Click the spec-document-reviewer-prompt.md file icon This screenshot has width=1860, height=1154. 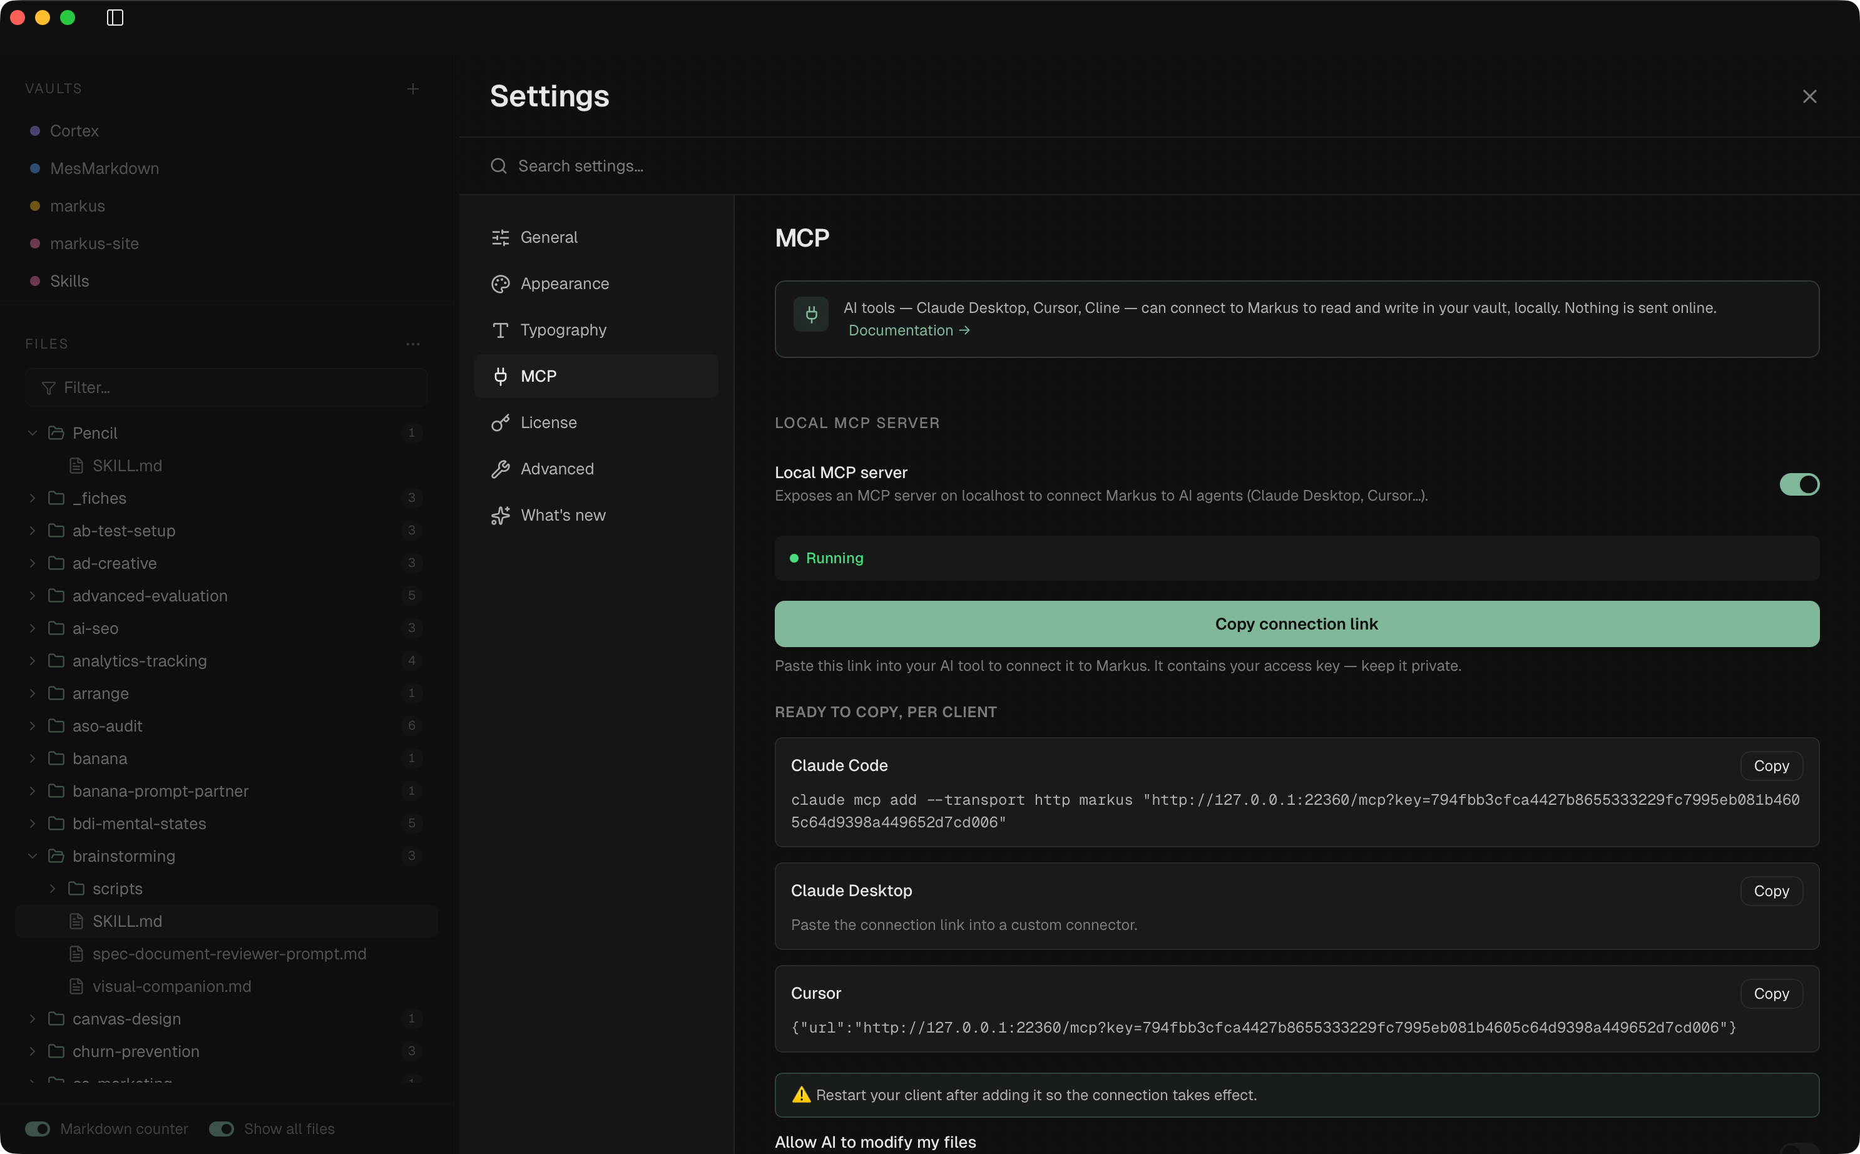(x=76, y=954)
